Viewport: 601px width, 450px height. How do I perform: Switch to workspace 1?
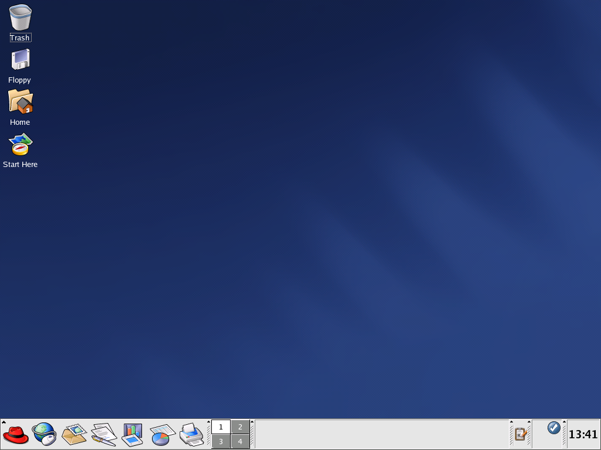[221, 427]
